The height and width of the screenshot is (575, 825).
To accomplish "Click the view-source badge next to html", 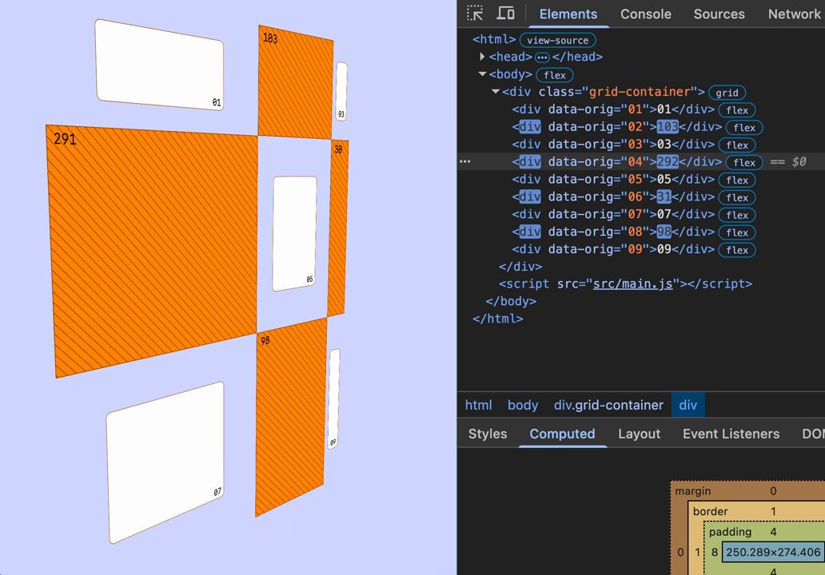I will pos(558,40).
